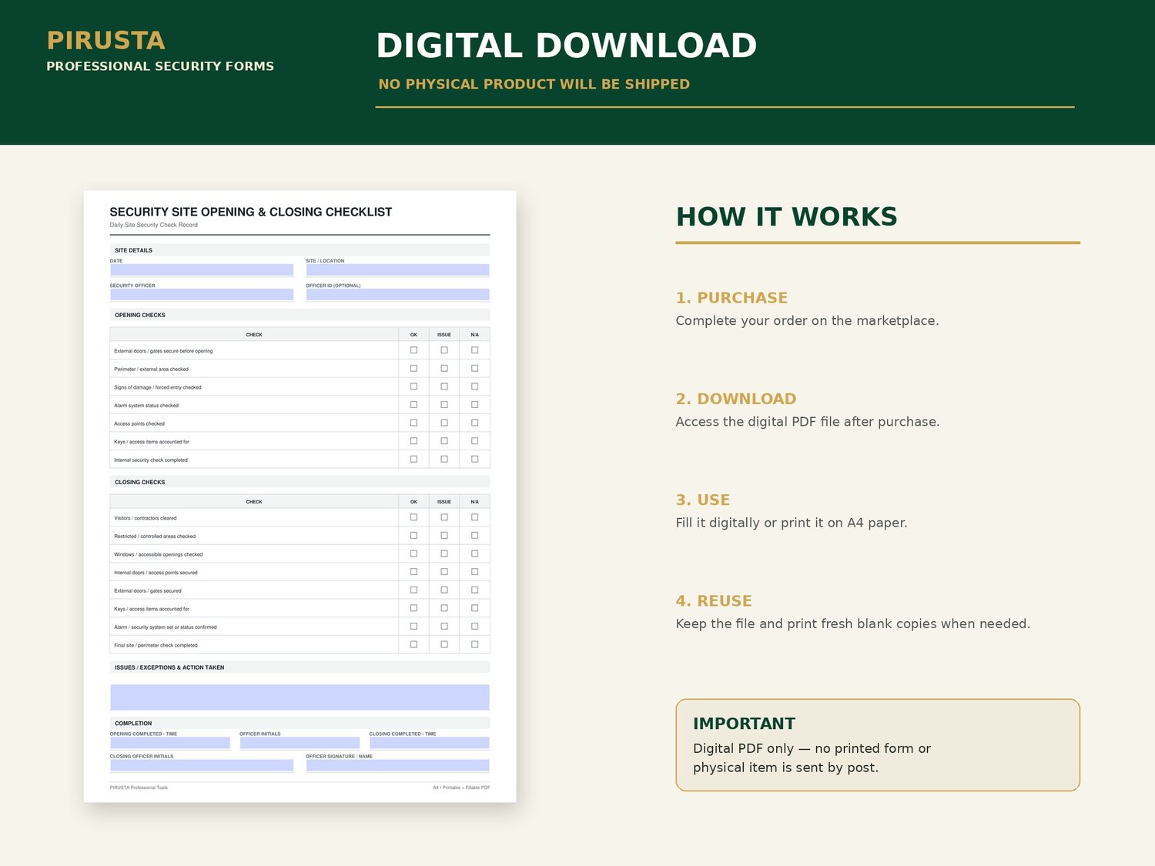Click the 2. DOWNLOAD step heading
The image size is (1155, 866).
click(736, 399)
